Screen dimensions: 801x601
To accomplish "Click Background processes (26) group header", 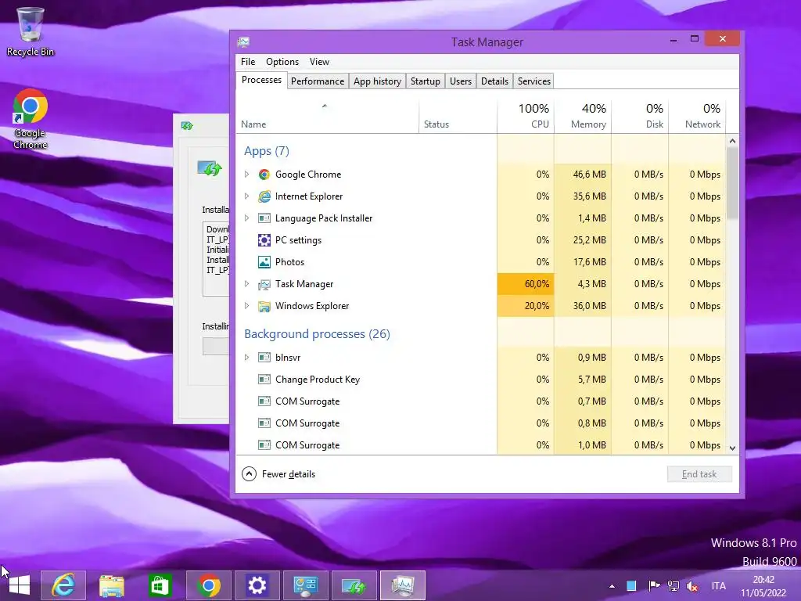I will click(x=317, y=334).
